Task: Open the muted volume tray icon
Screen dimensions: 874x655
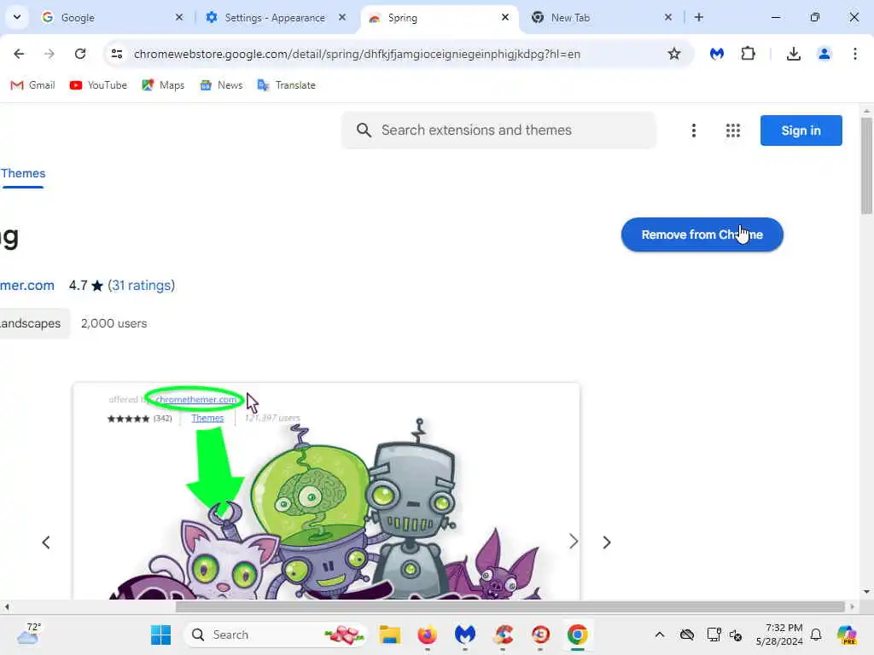Action: (x=737, y=635)
